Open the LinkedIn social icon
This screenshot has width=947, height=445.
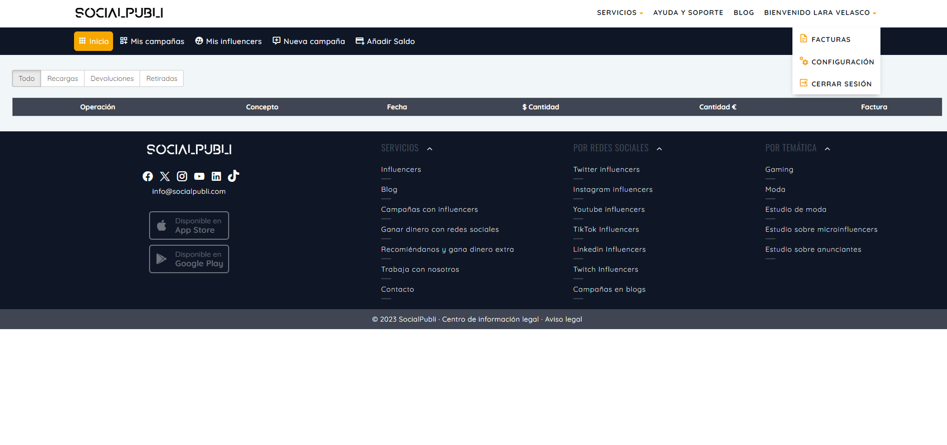[x=216, y=176]
